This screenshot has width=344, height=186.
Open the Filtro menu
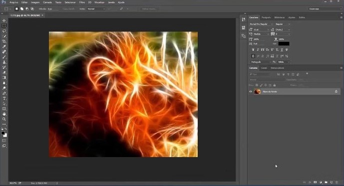(82, 2)
